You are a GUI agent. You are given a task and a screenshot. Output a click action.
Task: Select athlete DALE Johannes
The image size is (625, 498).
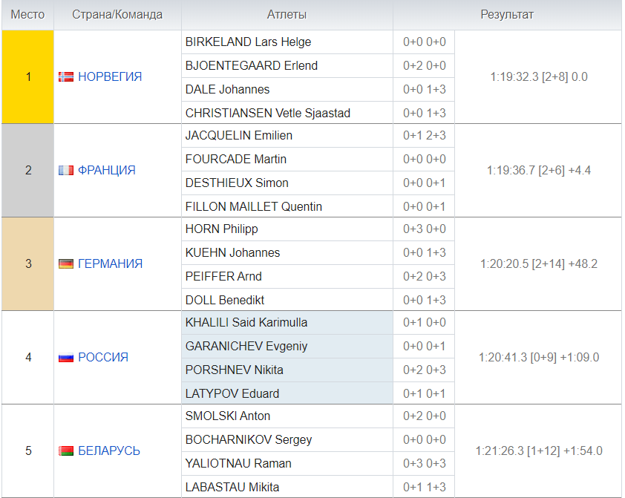pos(228,89)
